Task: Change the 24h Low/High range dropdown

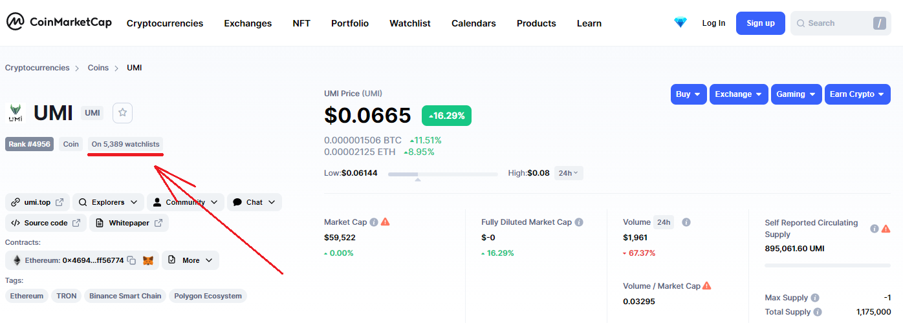Action: 569,173
